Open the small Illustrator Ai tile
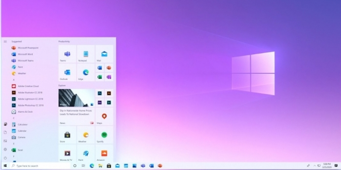 tap(109, 94)
